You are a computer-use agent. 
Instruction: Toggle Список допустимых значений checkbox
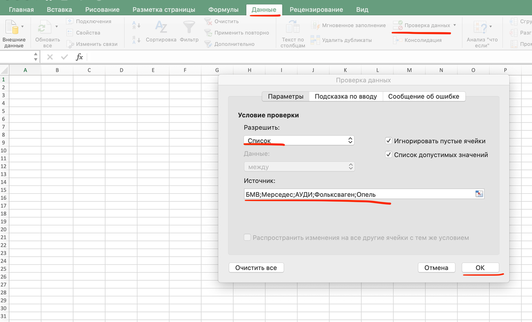click(x=389, y=155)
